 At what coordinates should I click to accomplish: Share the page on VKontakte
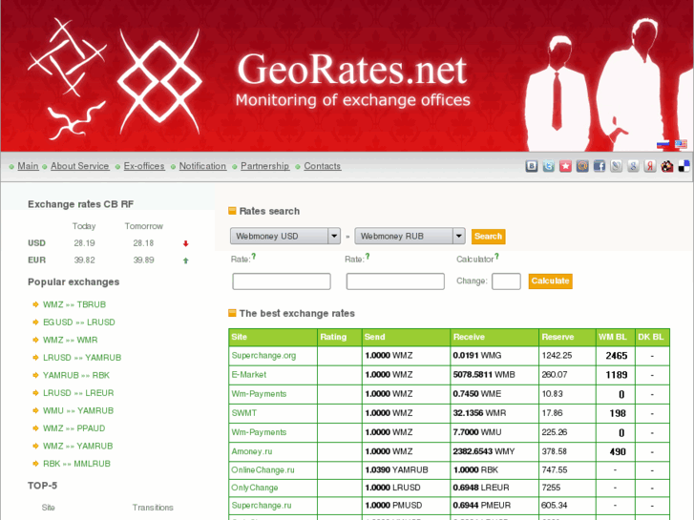(532, 166)
